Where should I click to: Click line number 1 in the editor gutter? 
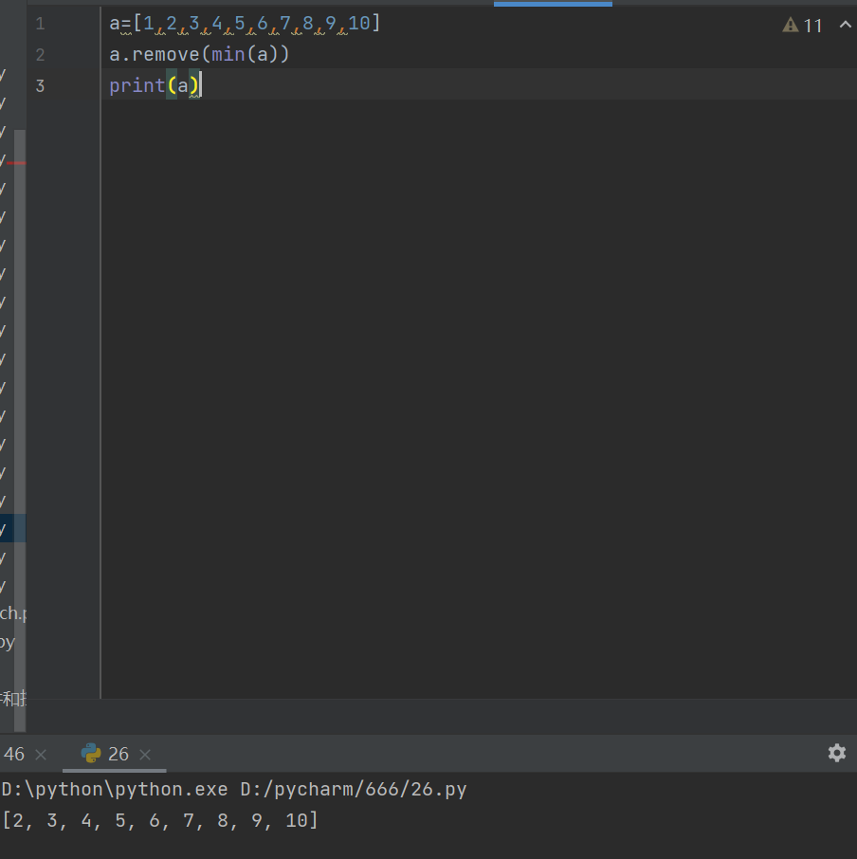point(39,23)
